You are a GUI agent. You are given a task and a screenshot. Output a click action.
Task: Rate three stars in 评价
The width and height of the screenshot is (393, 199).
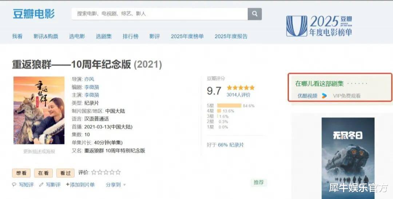[x=106, y=172]
